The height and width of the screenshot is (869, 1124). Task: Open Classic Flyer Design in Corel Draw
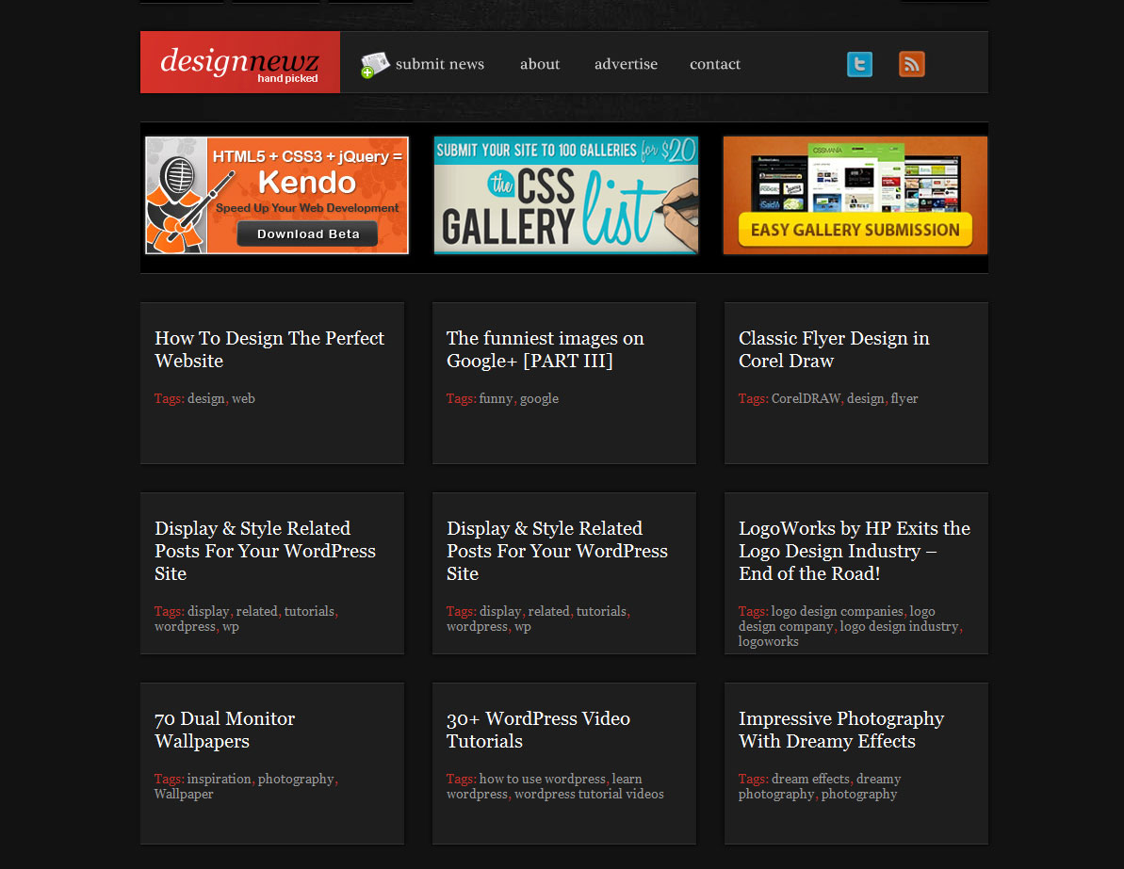pos(834,349)
